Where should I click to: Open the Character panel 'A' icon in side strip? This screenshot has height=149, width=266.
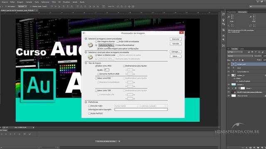(x=224, y=36)
